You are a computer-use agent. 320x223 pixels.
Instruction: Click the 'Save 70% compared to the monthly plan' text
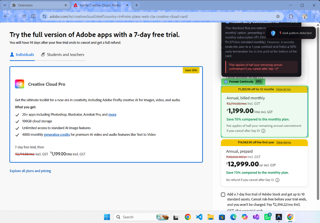258,119
